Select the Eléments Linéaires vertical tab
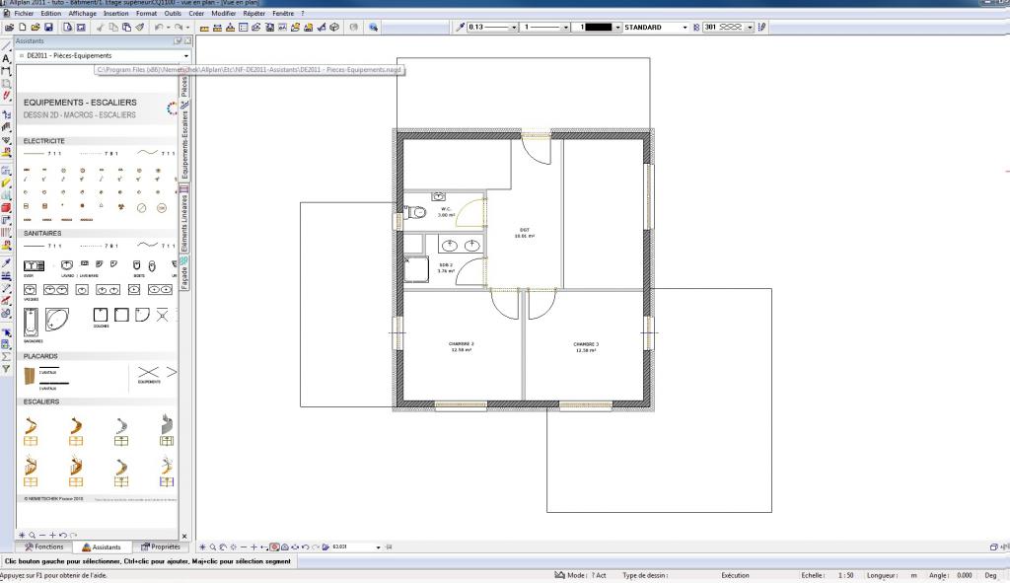 (x=184, y=220)
